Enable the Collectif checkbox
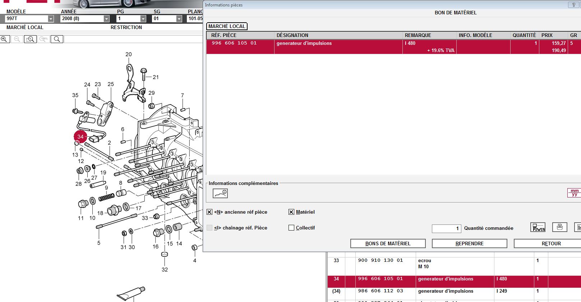 tap(291, 228)
